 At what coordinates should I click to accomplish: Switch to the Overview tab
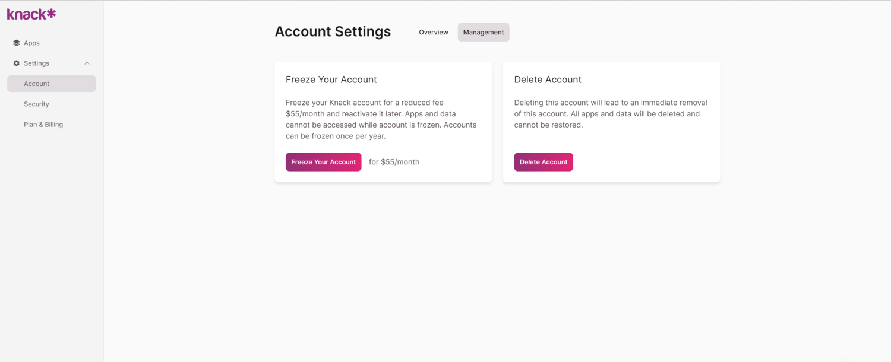pyautogui.click(x=433, y=32)
